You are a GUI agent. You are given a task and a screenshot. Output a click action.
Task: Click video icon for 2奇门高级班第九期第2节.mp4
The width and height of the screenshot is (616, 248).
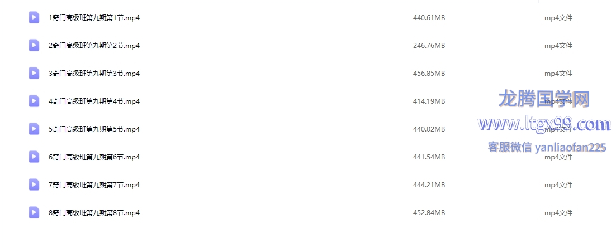click(34, 46)
